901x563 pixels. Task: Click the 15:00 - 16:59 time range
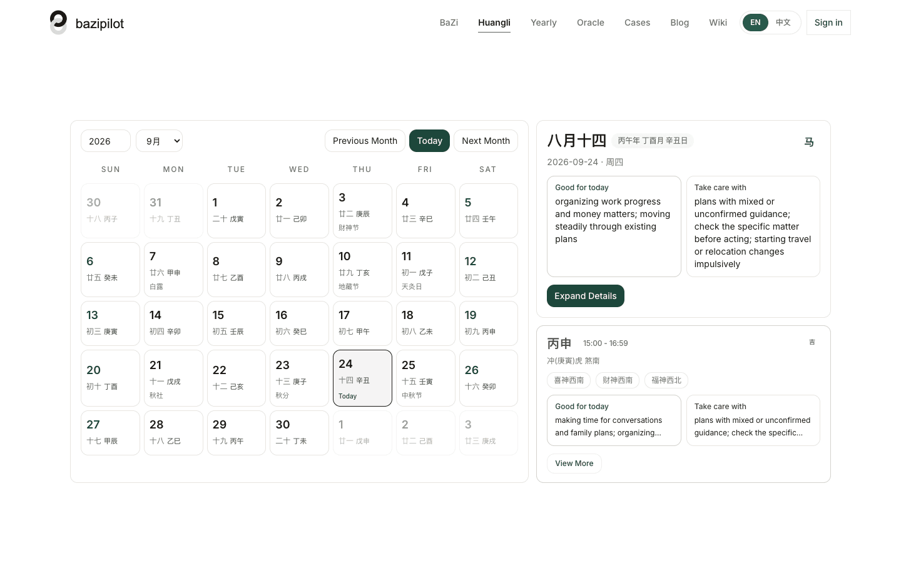tap(606, 343)
